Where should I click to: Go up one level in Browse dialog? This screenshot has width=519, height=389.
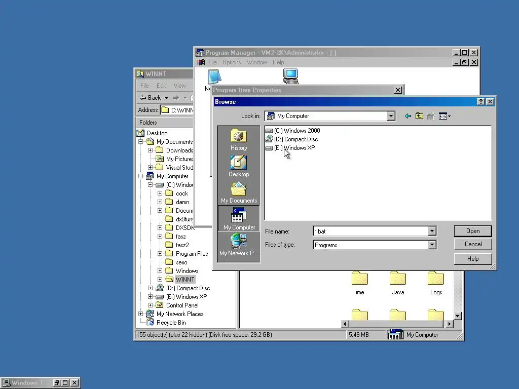(x=419, y=116)
